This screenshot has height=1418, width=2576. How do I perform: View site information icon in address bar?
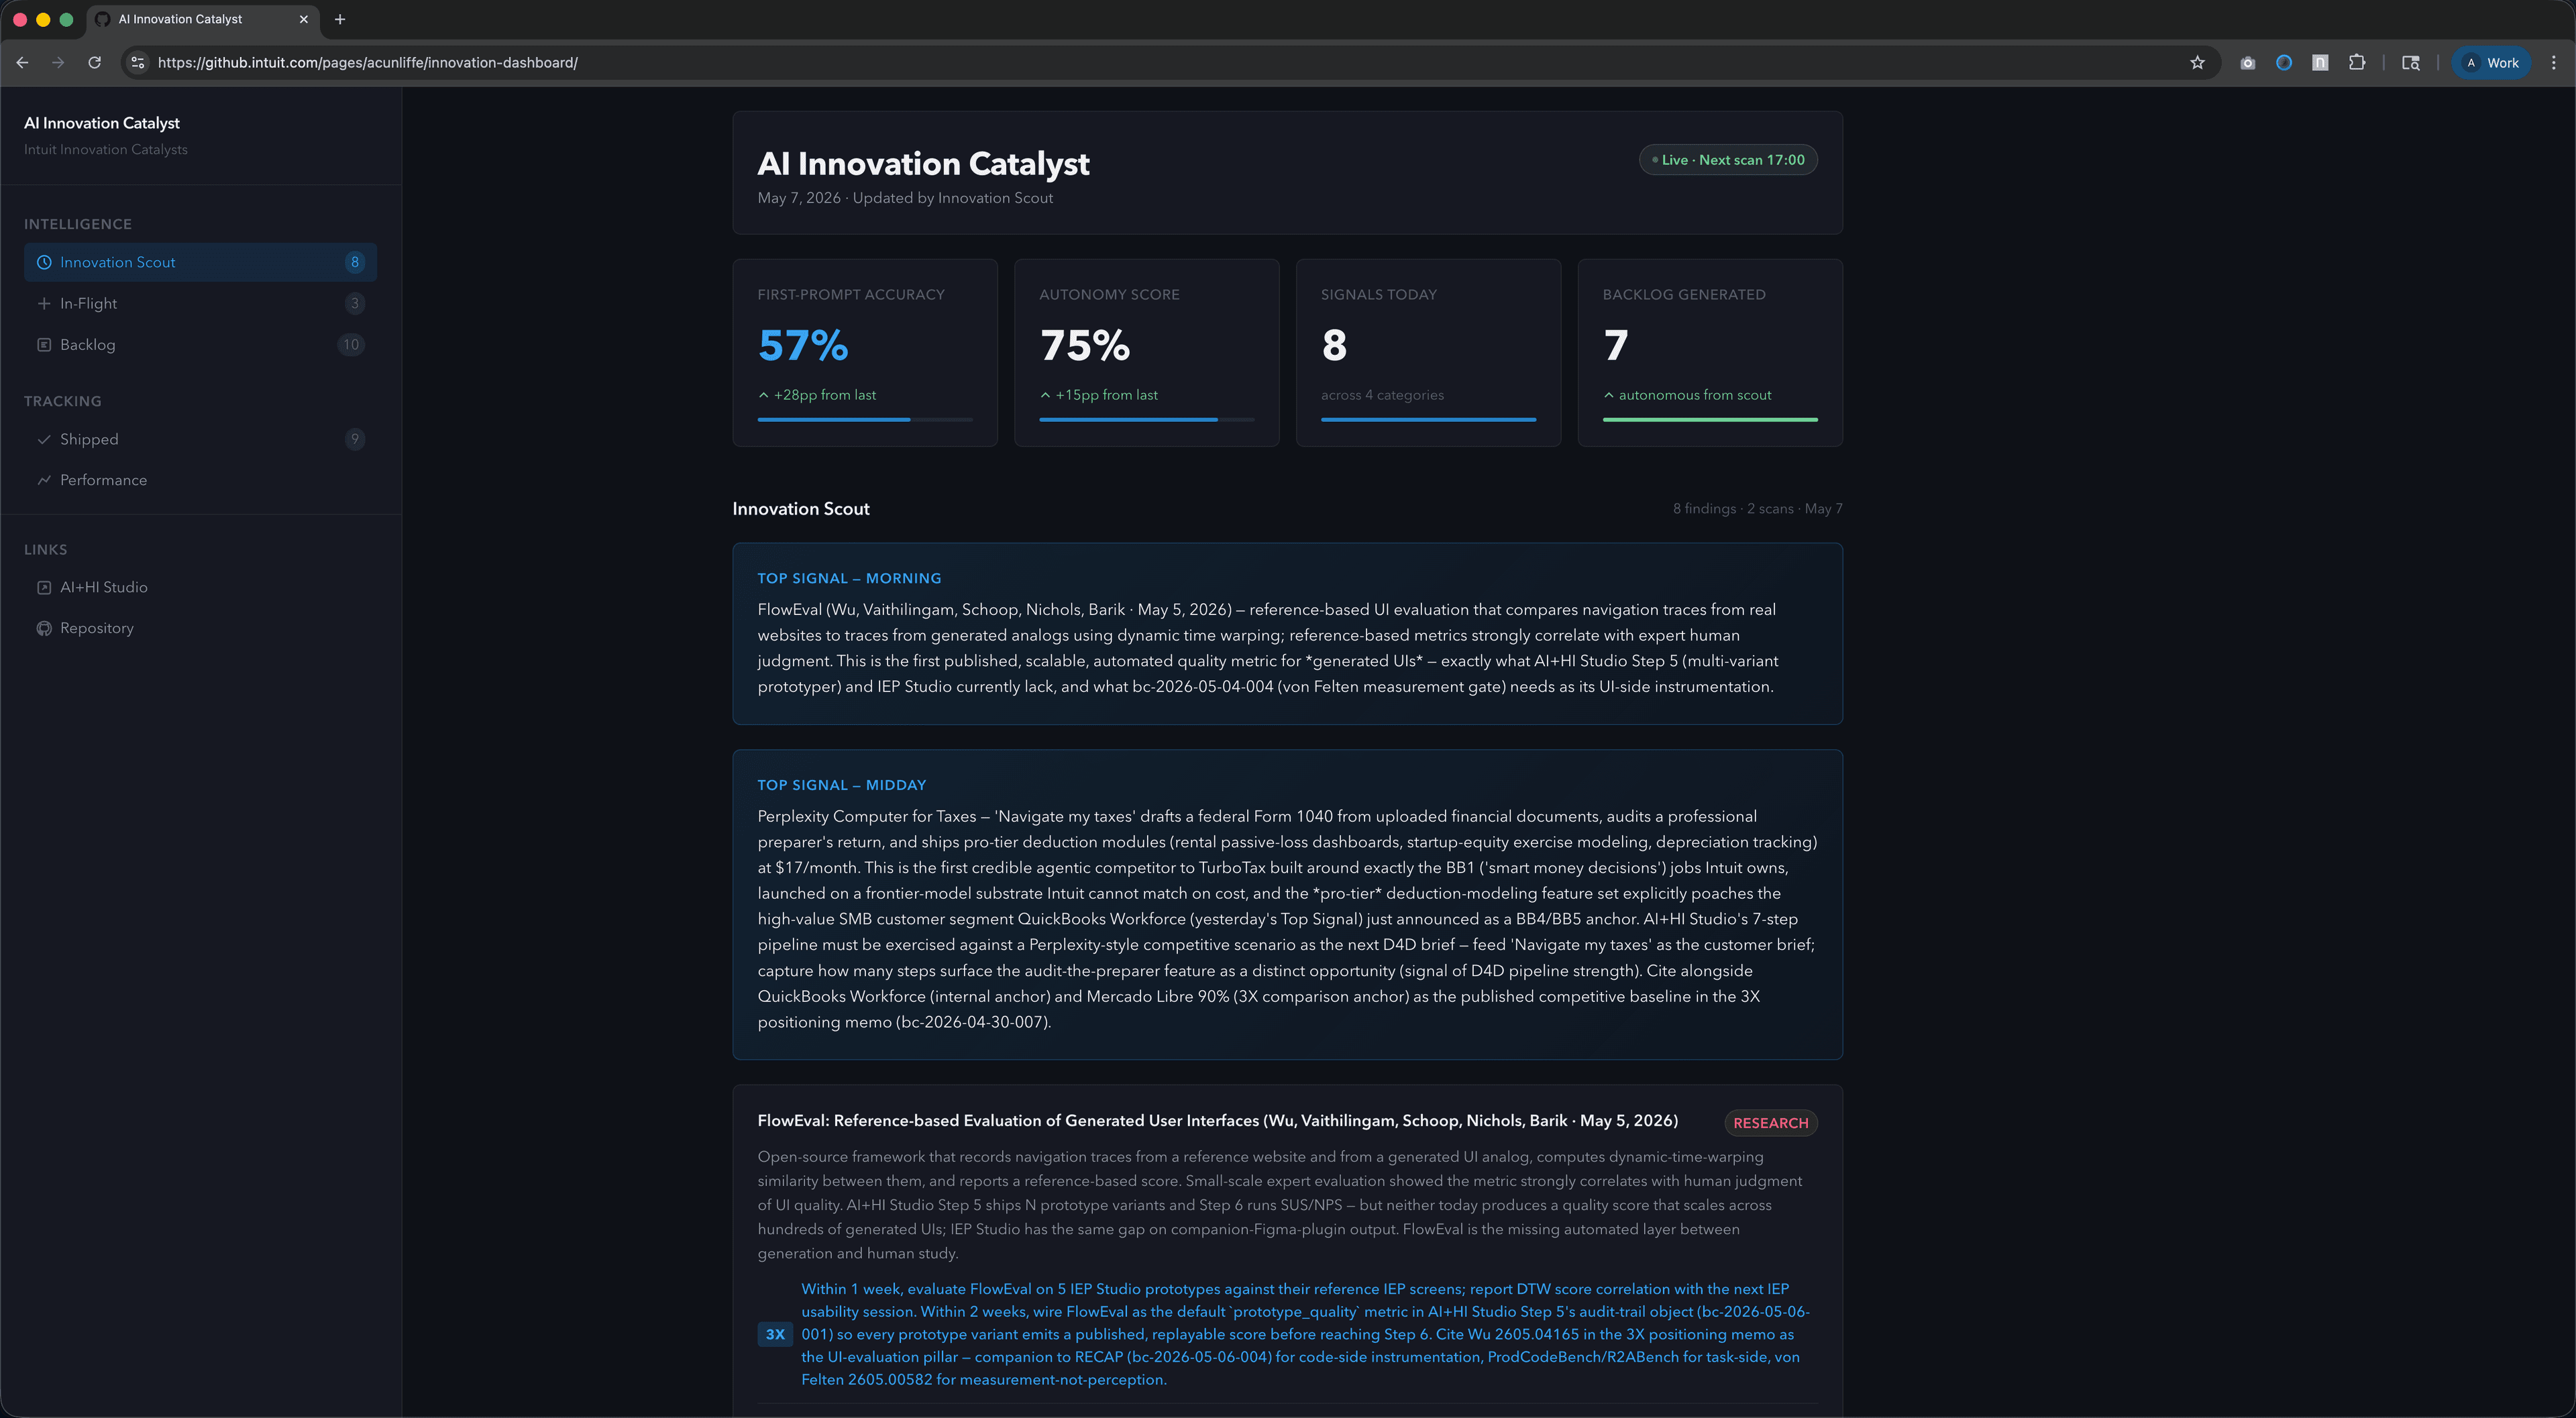[x=138, y=62]
